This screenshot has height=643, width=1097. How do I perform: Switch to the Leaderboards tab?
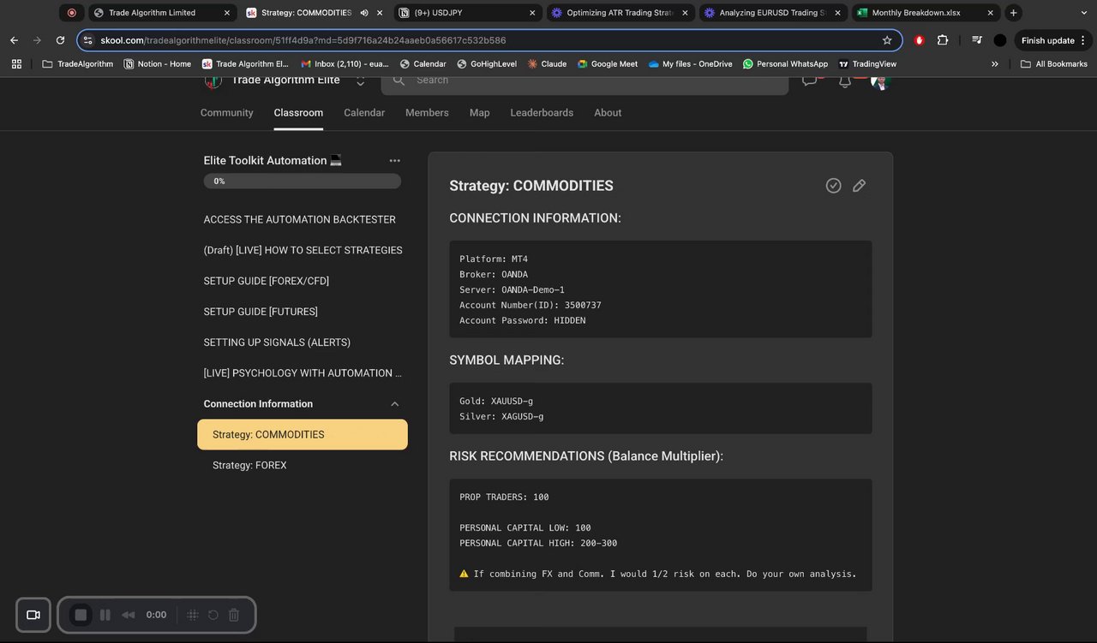(x=542, y=113)
